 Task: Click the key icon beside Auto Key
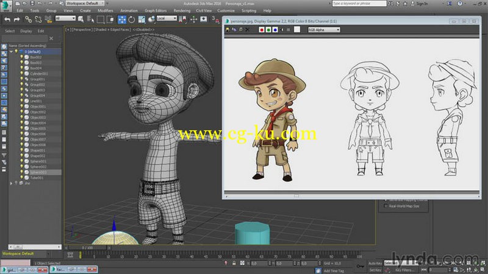coord(360,266)
